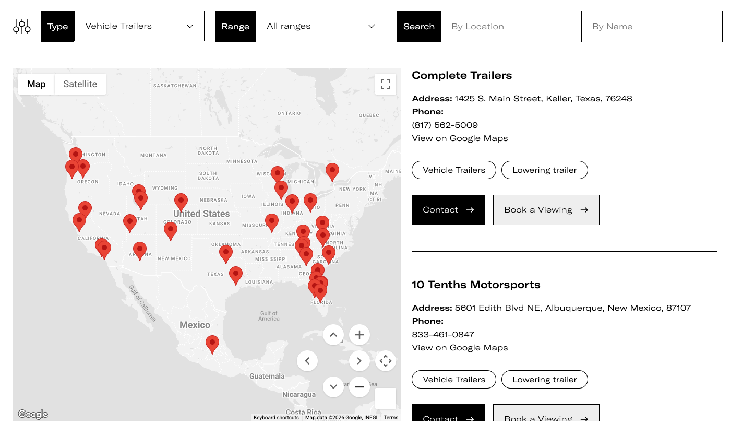Zoom out of the map
731x435 pixels.
[359, 387]
